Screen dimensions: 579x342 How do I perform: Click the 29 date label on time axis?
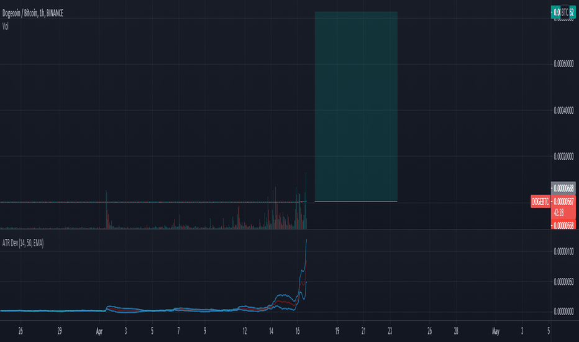pyautogui.click(x=60, y=331)
